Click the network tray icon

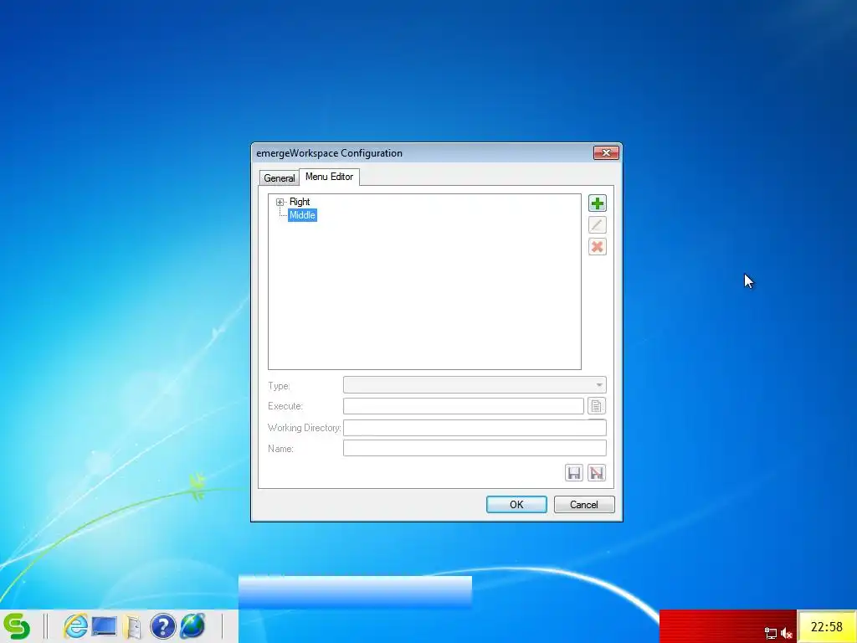(771, 634)
